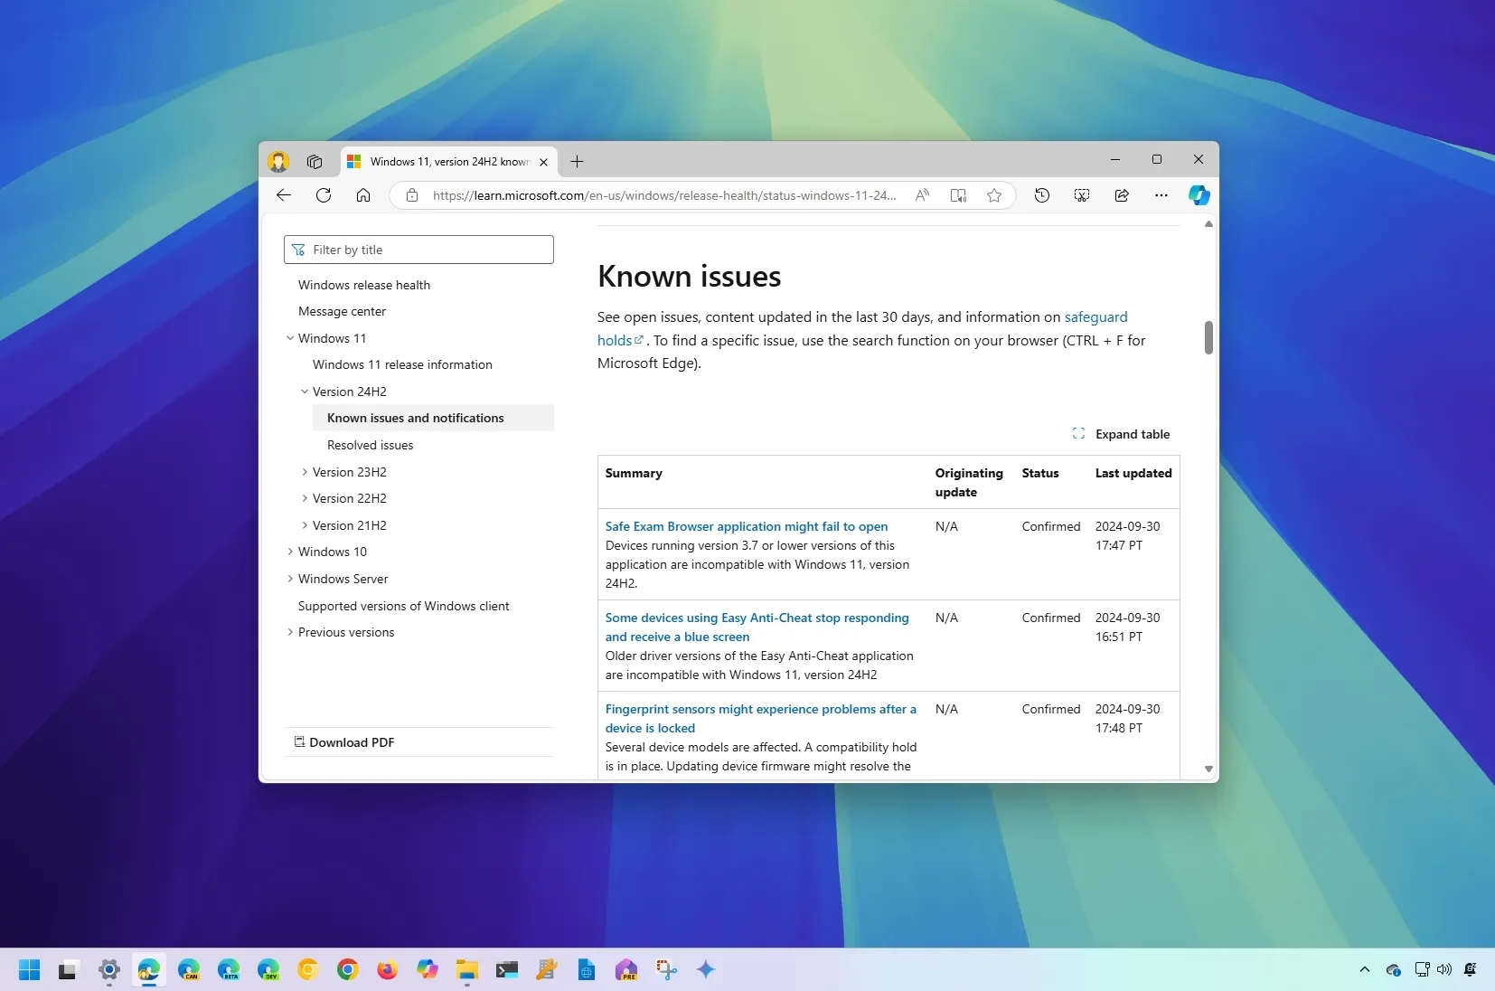1495x991 pixels.
Task: Collapse the Windows 11 tree node
Action: 290,338
